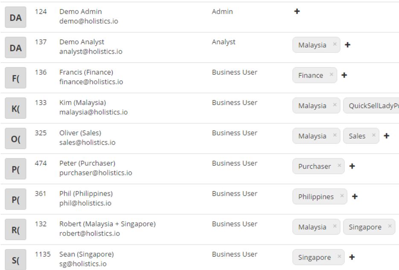Click the Singapore tag in Robert's row

(x=365, y=227)
